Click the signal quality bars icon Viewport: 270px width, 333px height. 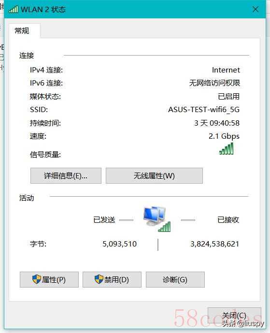pos(226,148)
